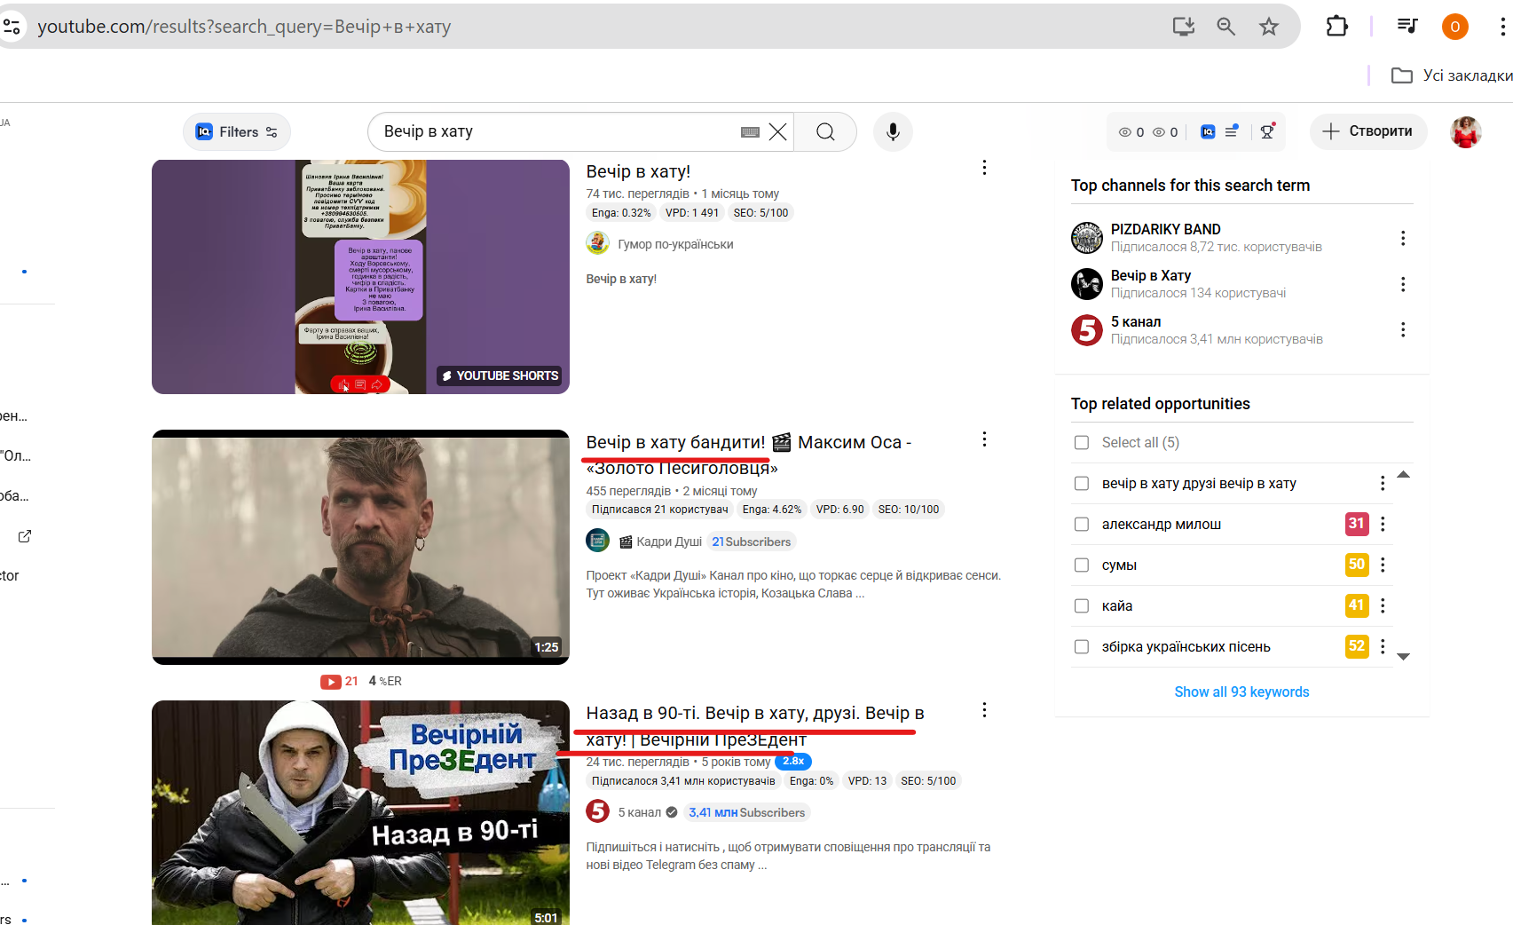The height and width of the screenshot is (925, 1513).
Task: Open the user avatar account menu
Action: click(x=1466, y=132)
